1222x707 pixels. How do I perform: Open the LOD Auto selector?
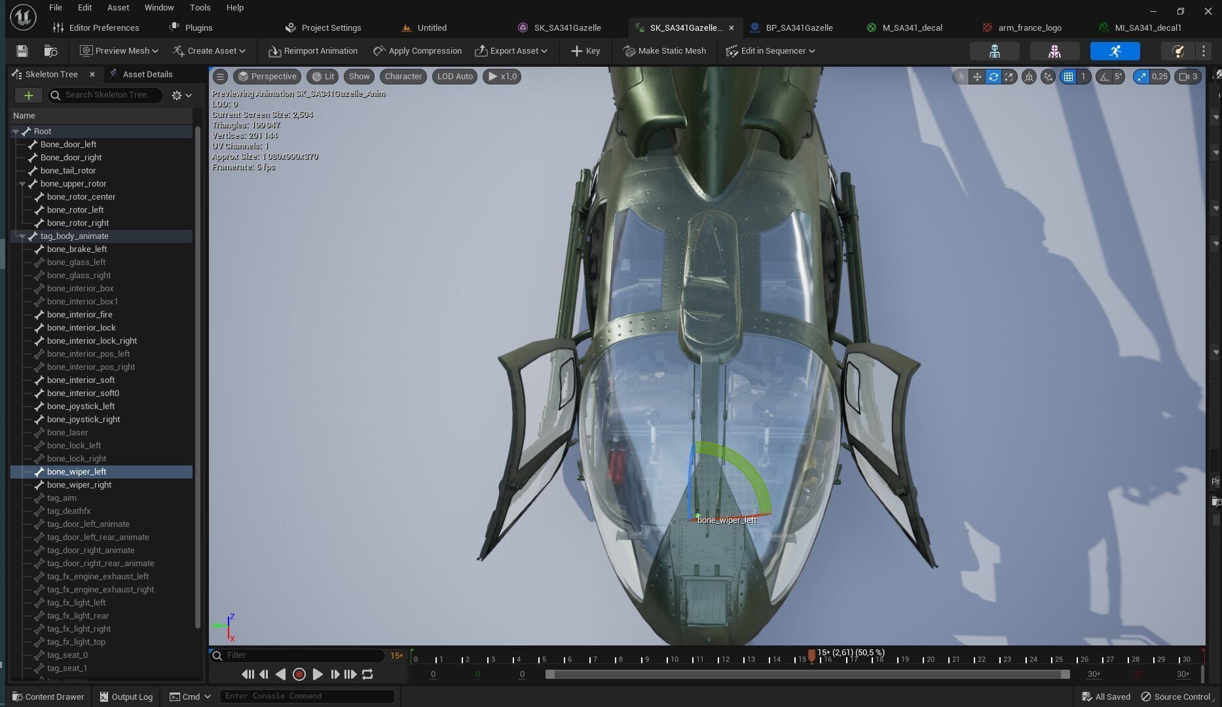(454, 77)
